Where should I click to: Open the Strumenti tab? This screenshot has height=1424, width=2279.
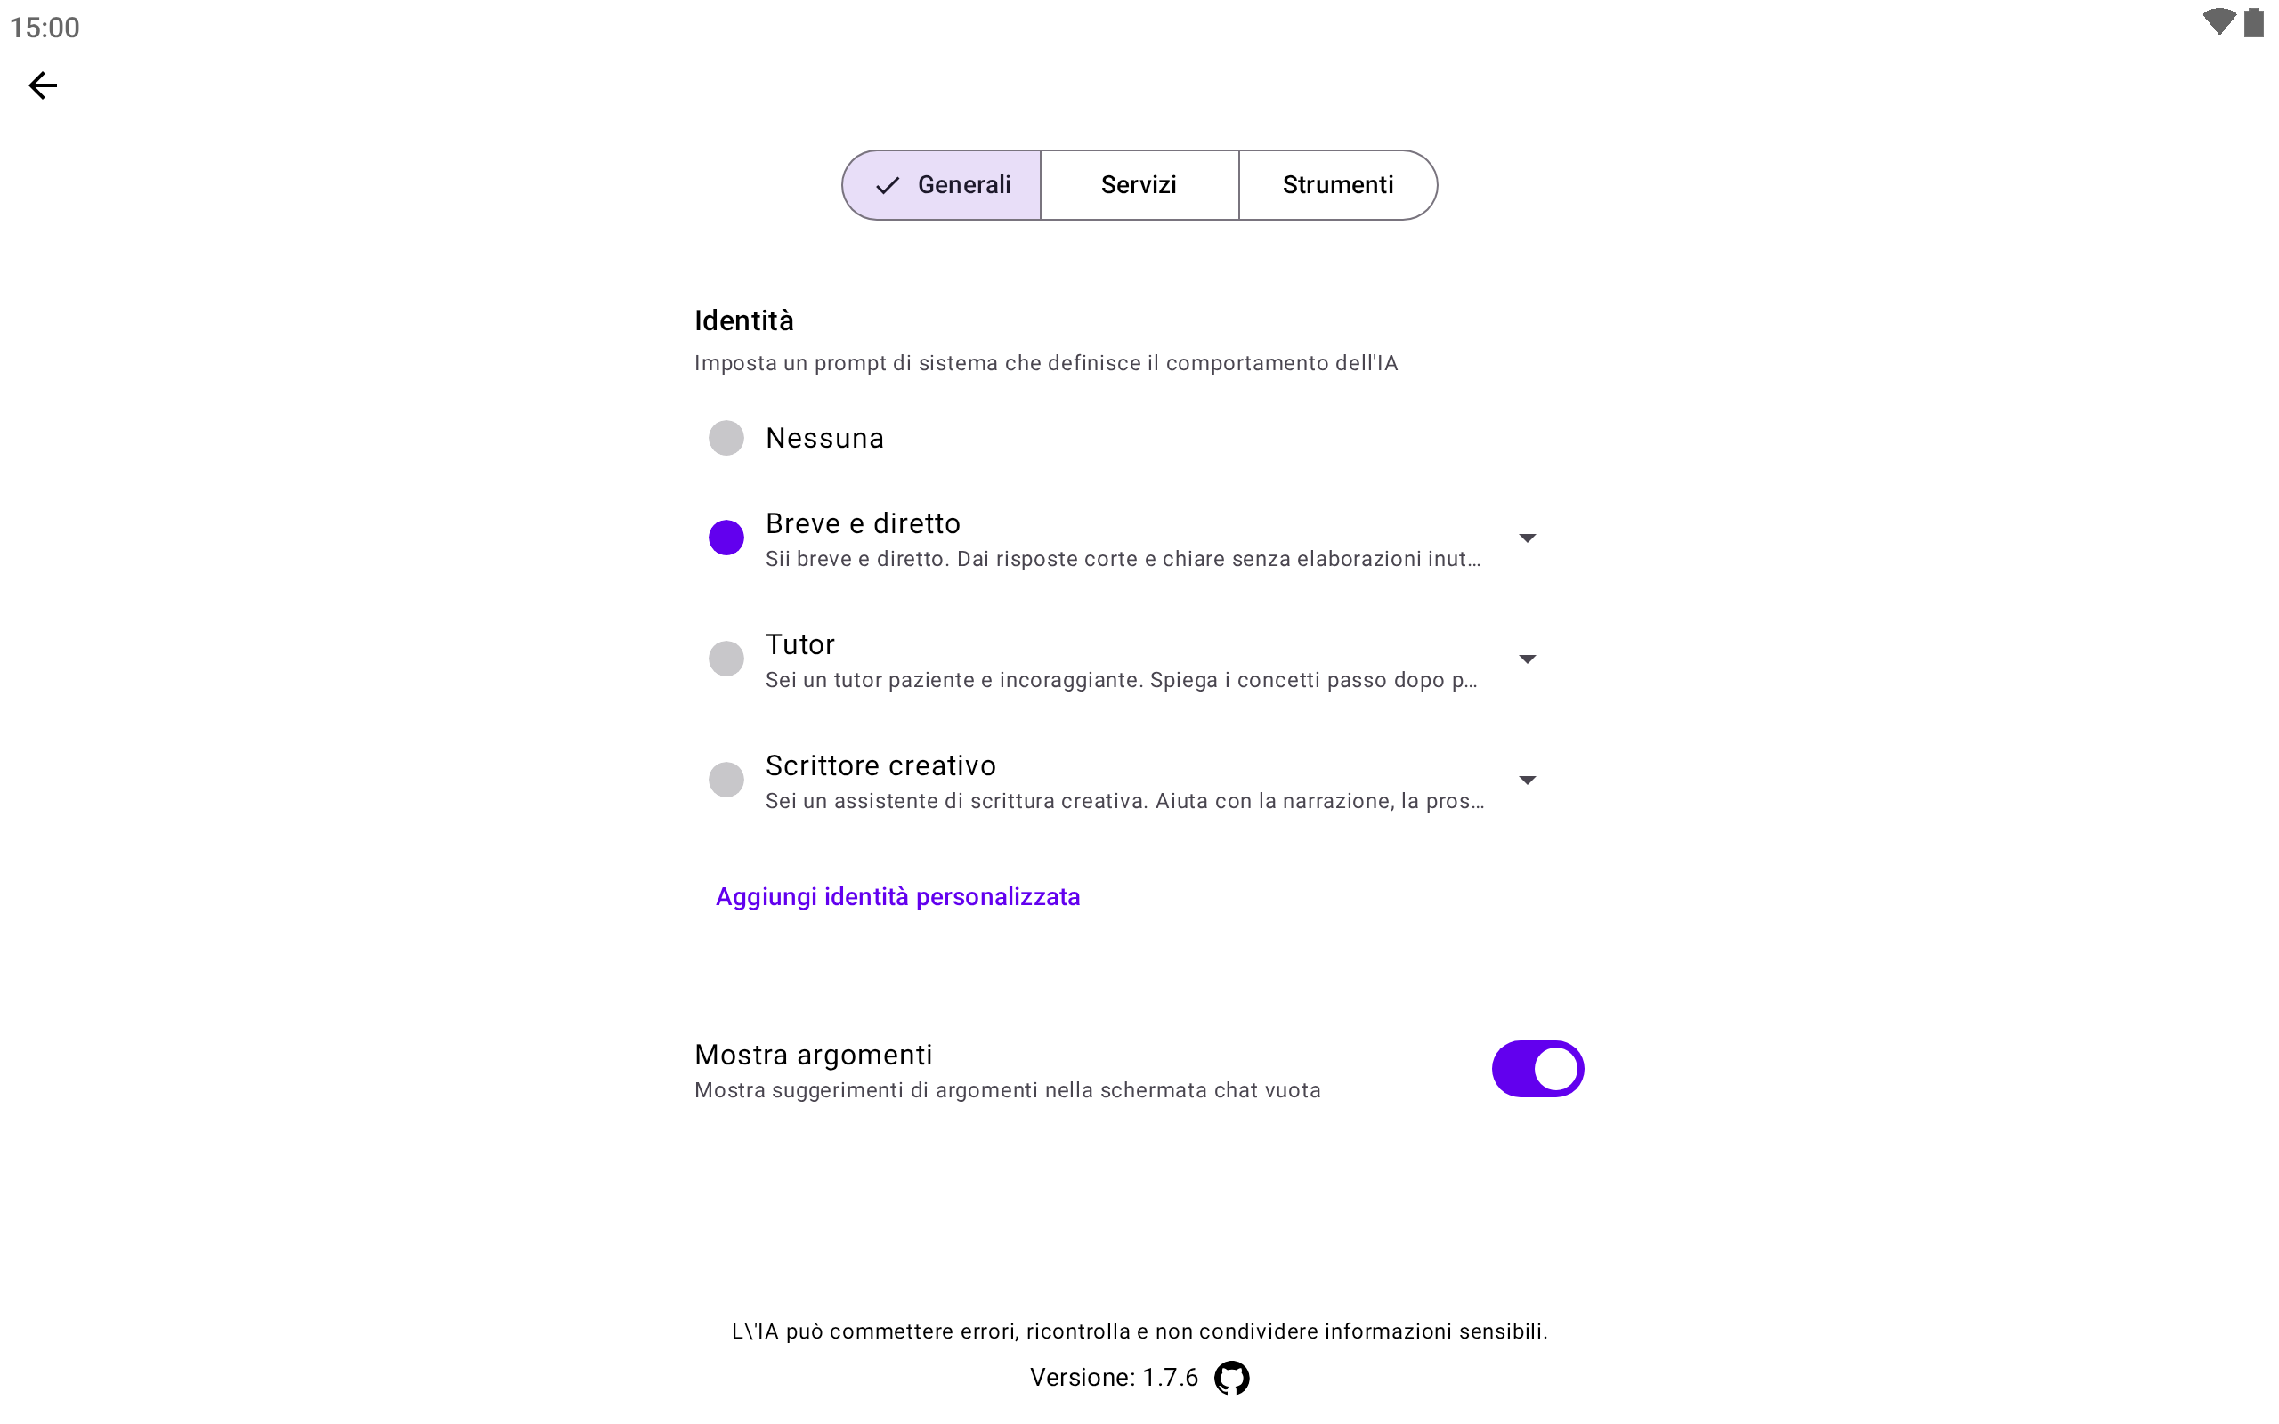[1337, 185]
